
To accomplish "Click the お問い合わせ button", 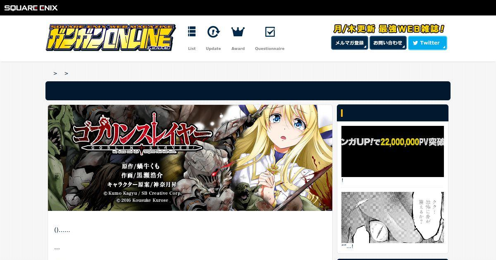I will pyautogui.click(x=388, y=43).
